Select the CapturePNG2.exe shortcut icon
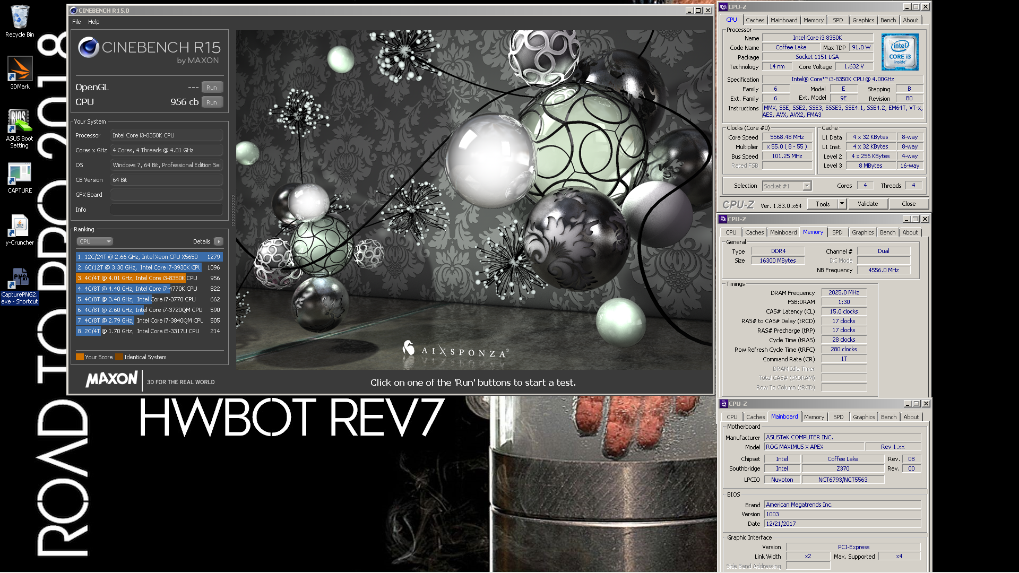 (x=20, y=285)
